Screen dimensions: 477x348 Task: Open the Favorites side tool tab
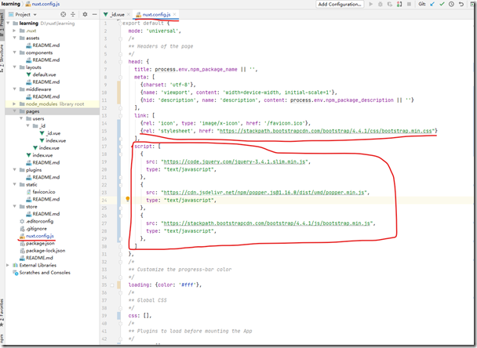tap(2, 313)
